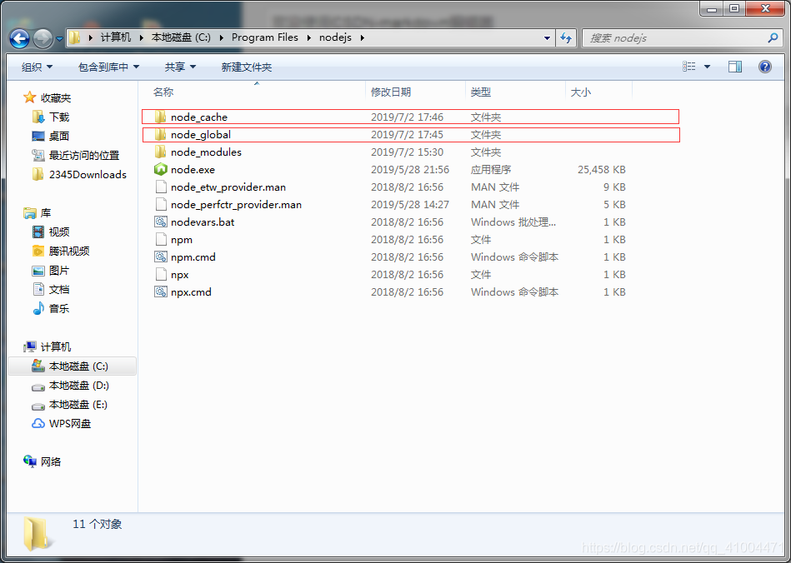Maximize the Explorer window
The width and height of the screenshot is (791, 563).
click(734, 8)
